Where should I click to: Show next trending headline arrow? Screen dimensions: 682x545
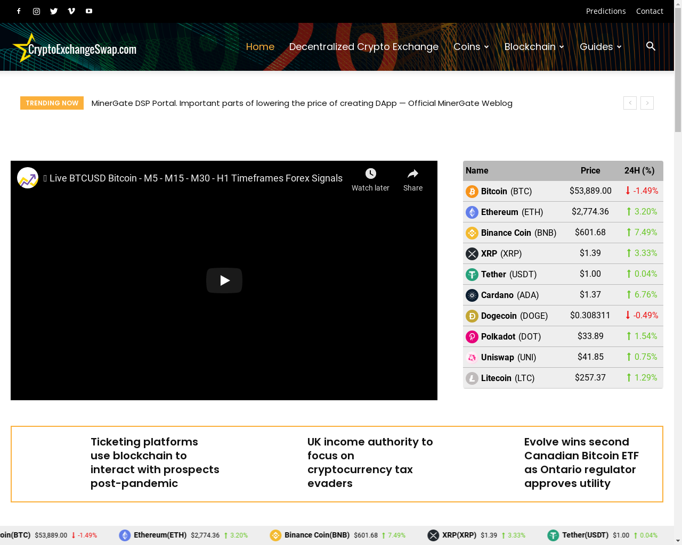click(x=647, y=103)
